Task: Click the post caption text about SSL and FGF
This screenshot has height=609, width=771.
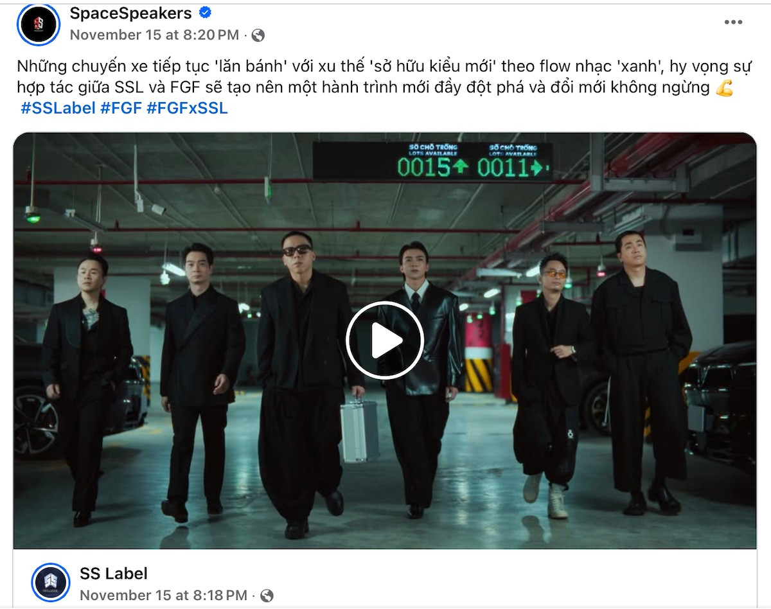Action: click(x=375, y=77)
